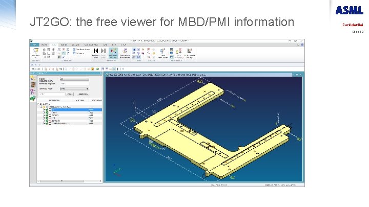
Task: Select the brown portrait icon in the side strip
Action: tap(33, 84)
